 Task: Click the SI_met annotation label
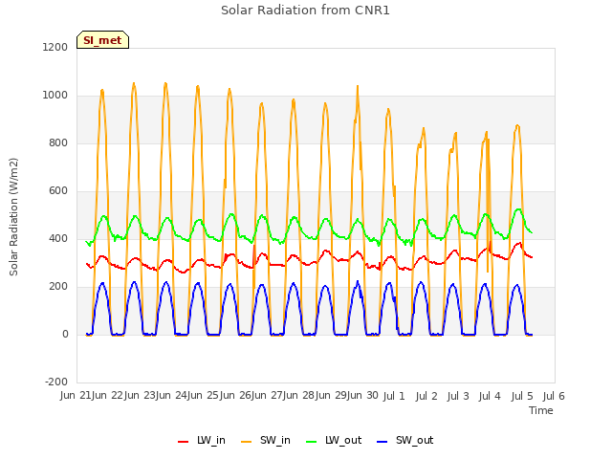pyautogui.click(x=102, y=40)
